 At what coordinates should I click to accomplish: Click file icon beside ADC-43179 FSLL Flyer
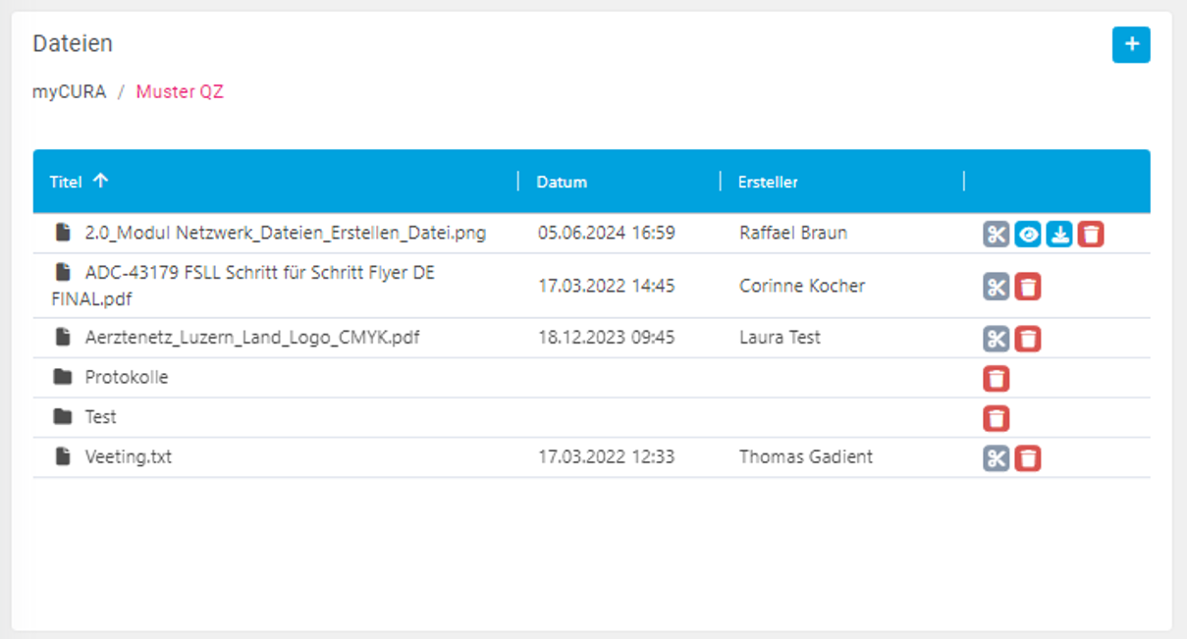point(63,272)
